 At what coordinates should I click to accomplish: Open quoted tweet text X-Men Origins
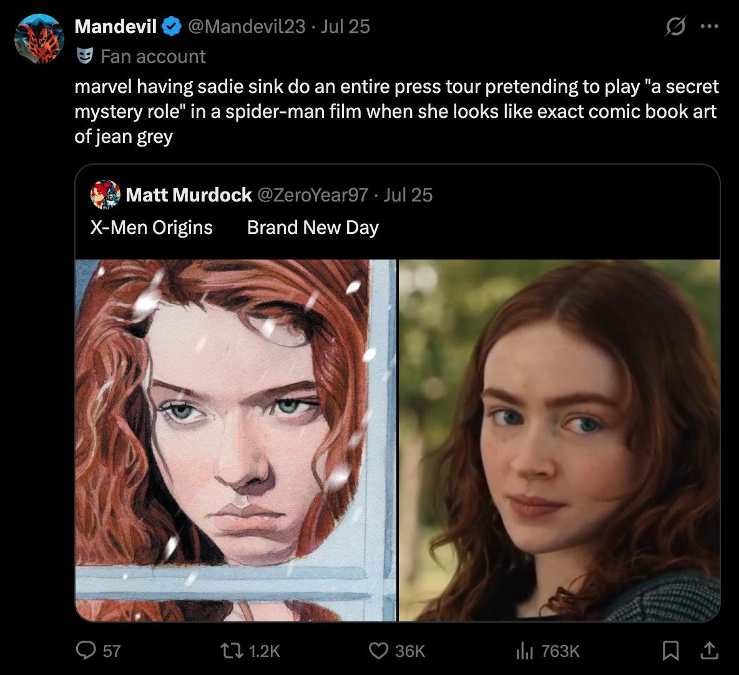click(151, 228)
